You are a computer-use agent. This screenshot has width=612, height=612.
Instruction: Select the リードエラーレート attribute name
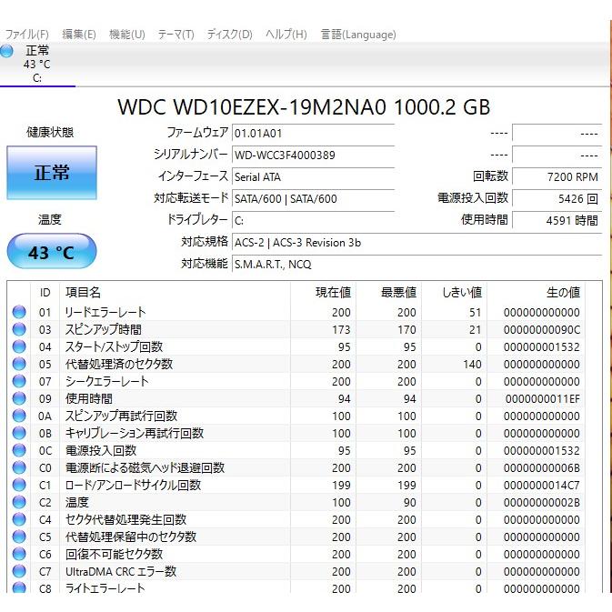(x=105, y=312)
